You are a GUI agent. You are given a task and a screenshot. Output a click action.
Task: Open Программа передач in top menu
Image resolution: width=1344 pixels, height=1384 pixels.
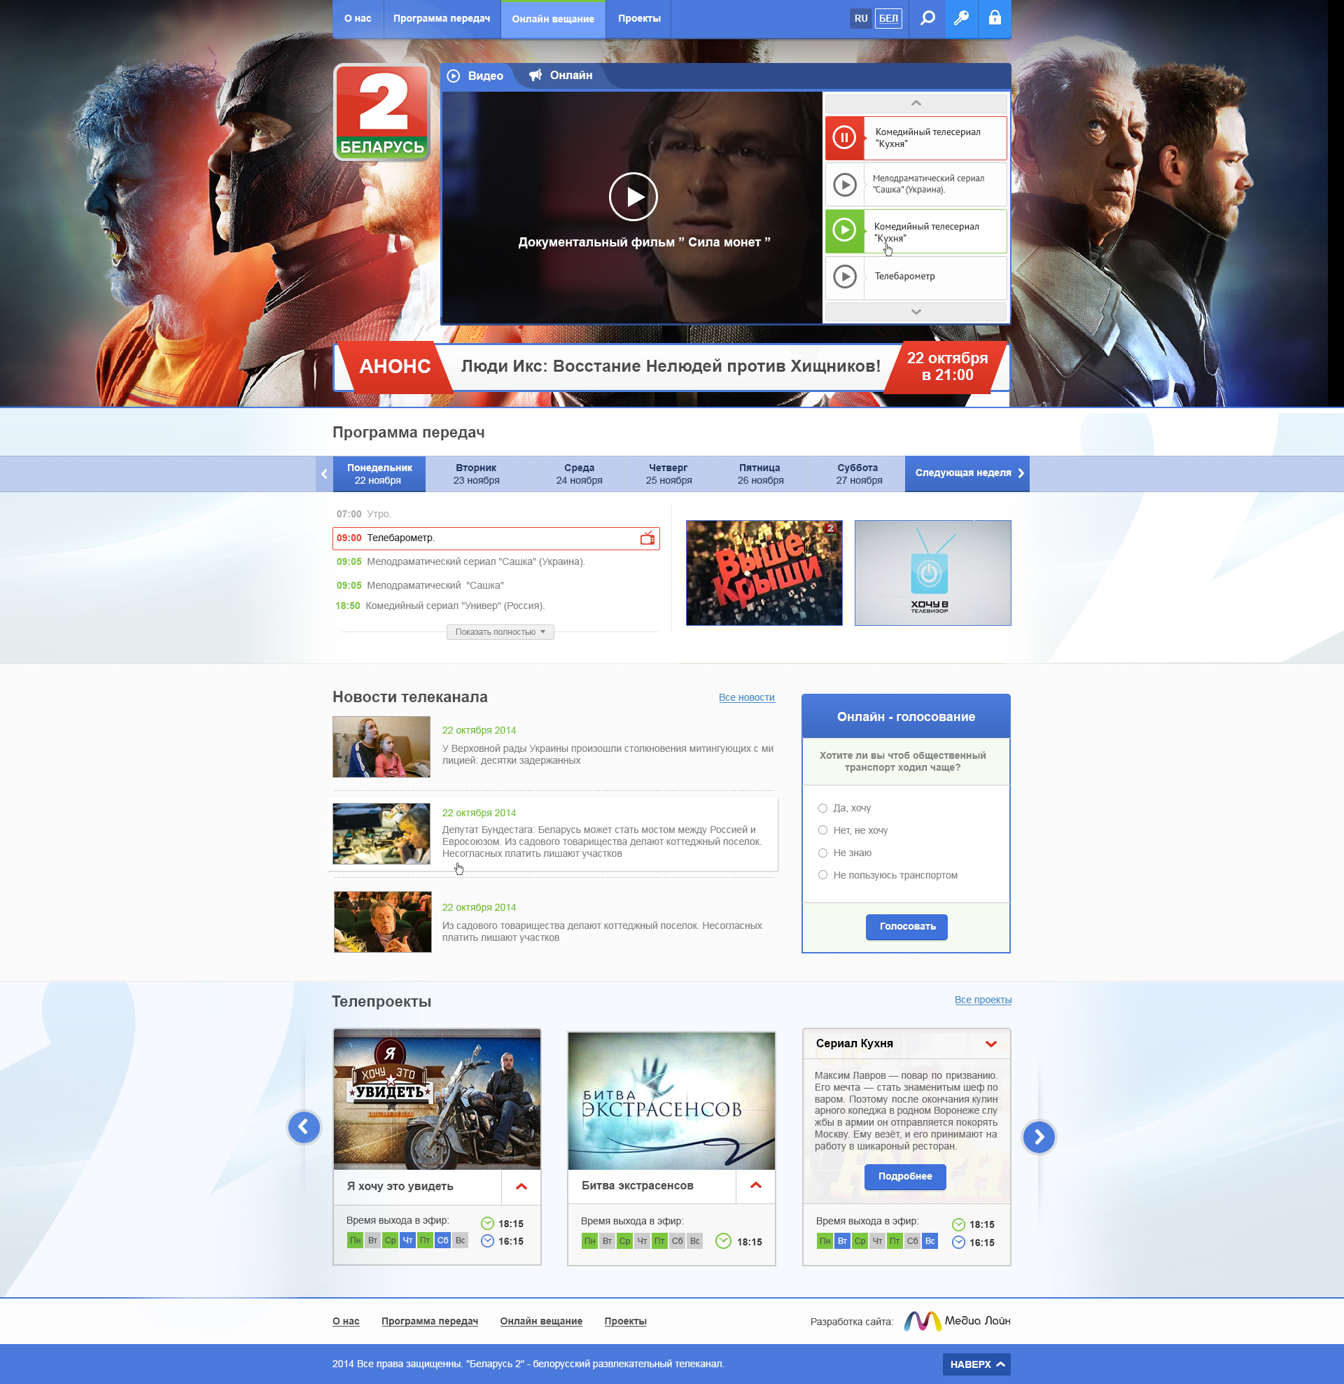click(x=442, y=18)
